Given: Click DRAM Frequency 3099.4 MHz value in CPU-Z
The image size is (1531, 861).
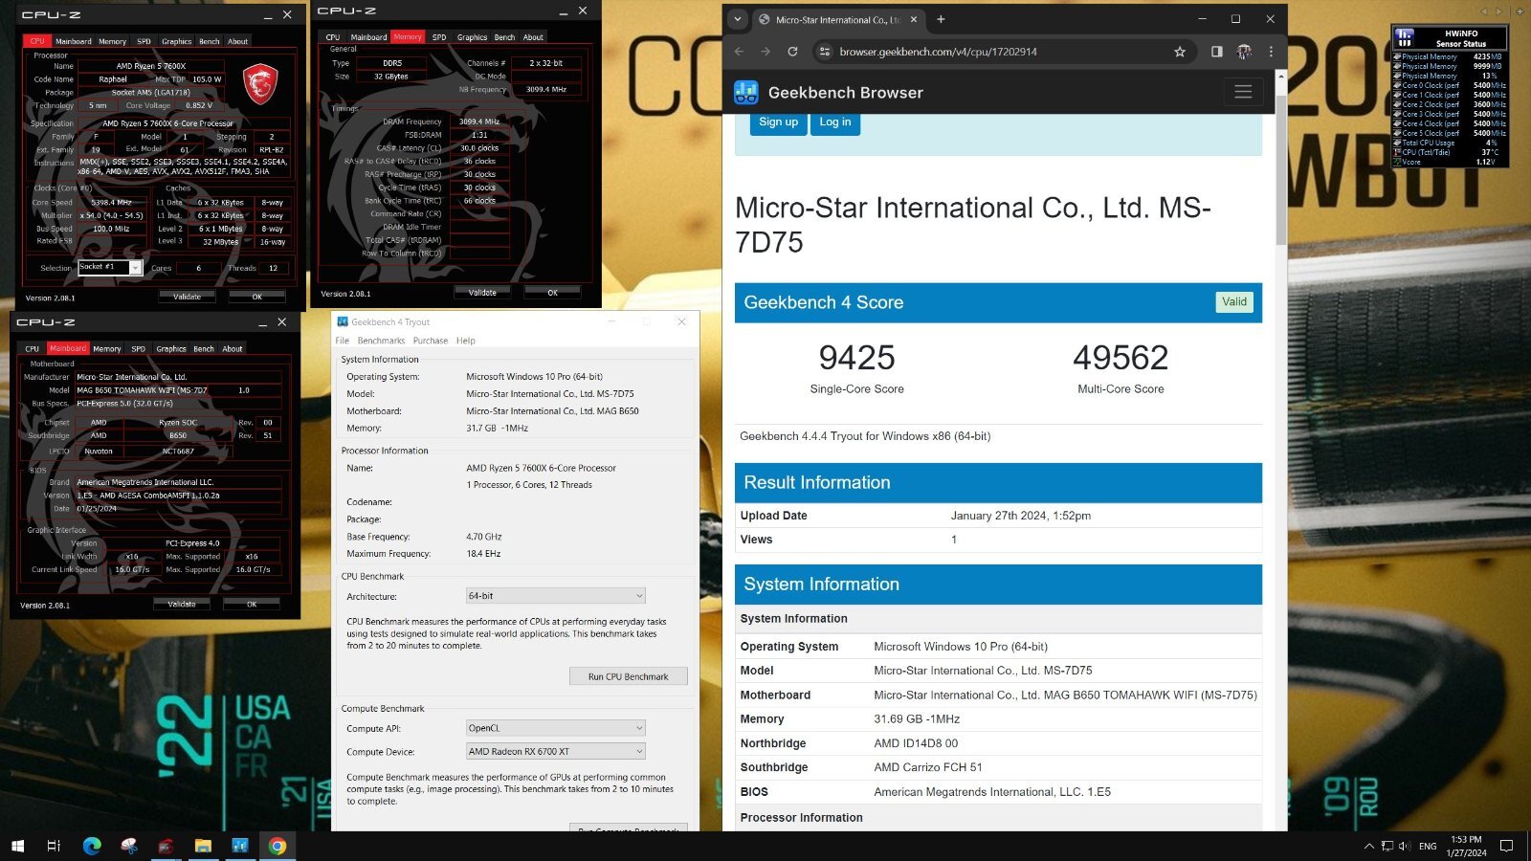Looking at the screenshot, I should pos(478,121).
